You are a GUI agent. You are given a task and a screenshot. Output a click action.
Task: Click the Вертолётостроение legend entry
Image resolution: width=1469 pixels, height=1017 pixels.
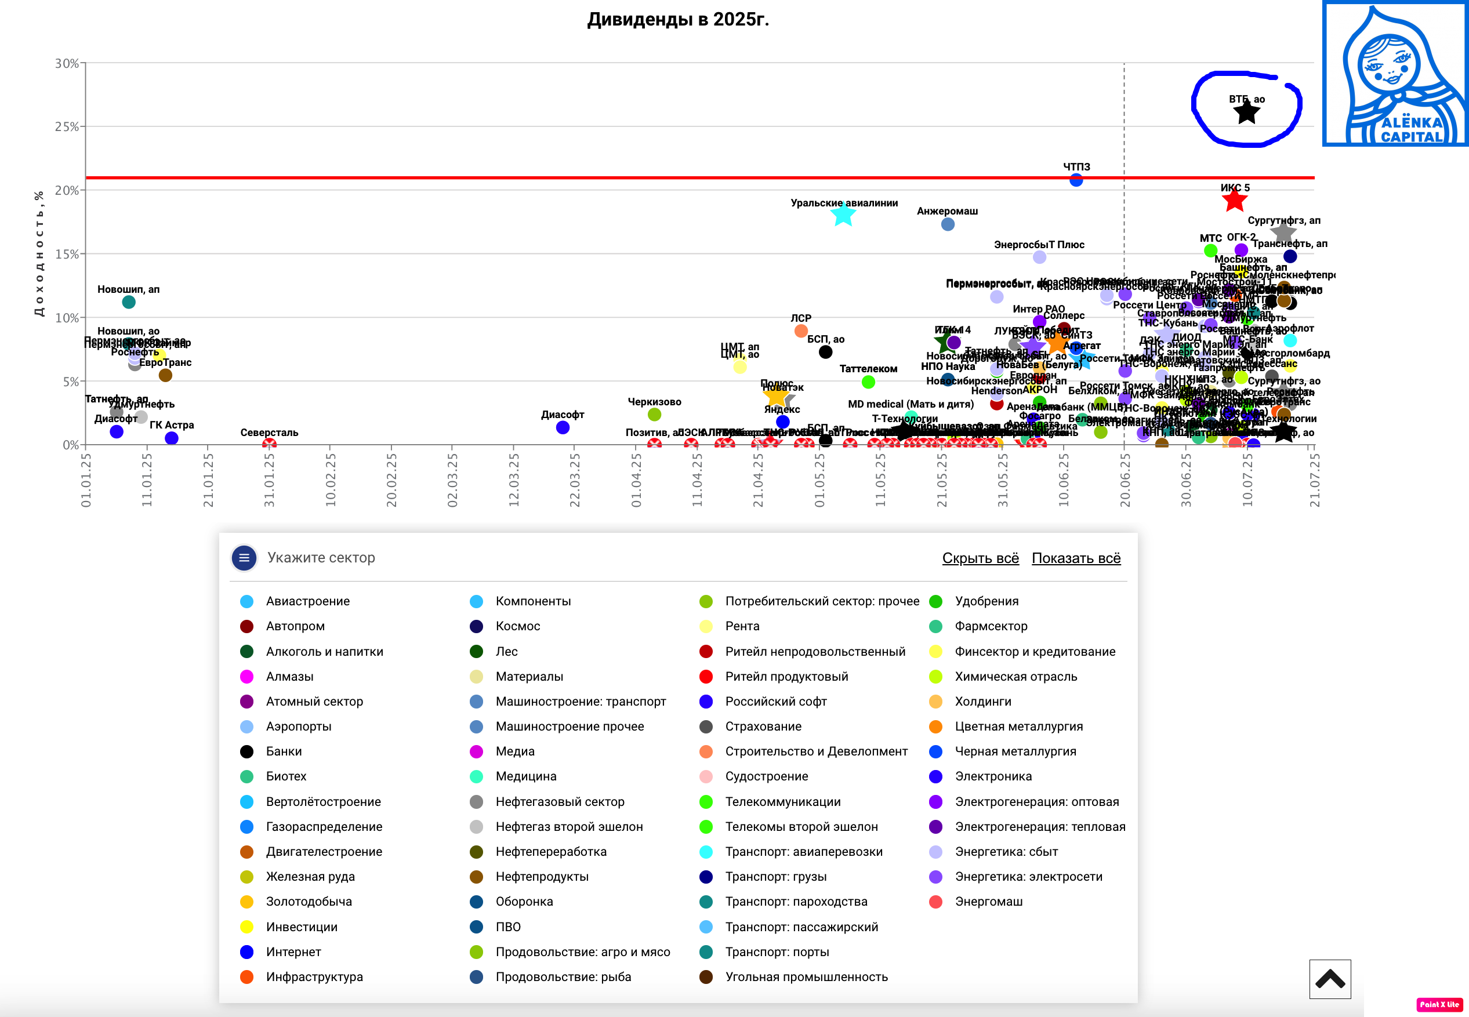pos(310,802)
